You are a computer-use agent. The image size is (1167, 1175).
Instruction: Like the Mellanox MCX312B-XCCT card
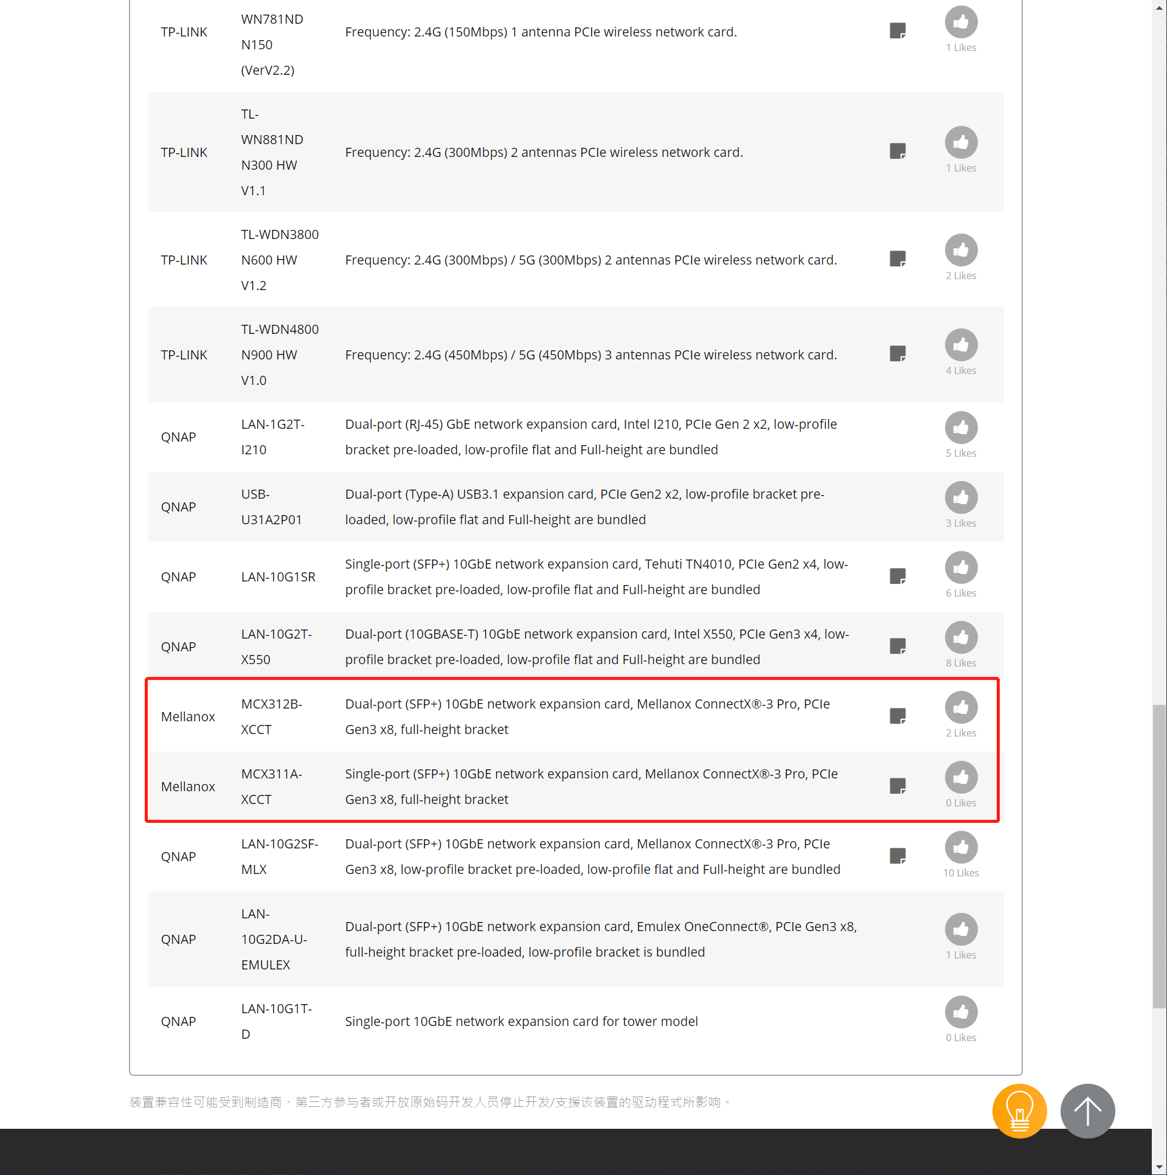click(960, 708)
